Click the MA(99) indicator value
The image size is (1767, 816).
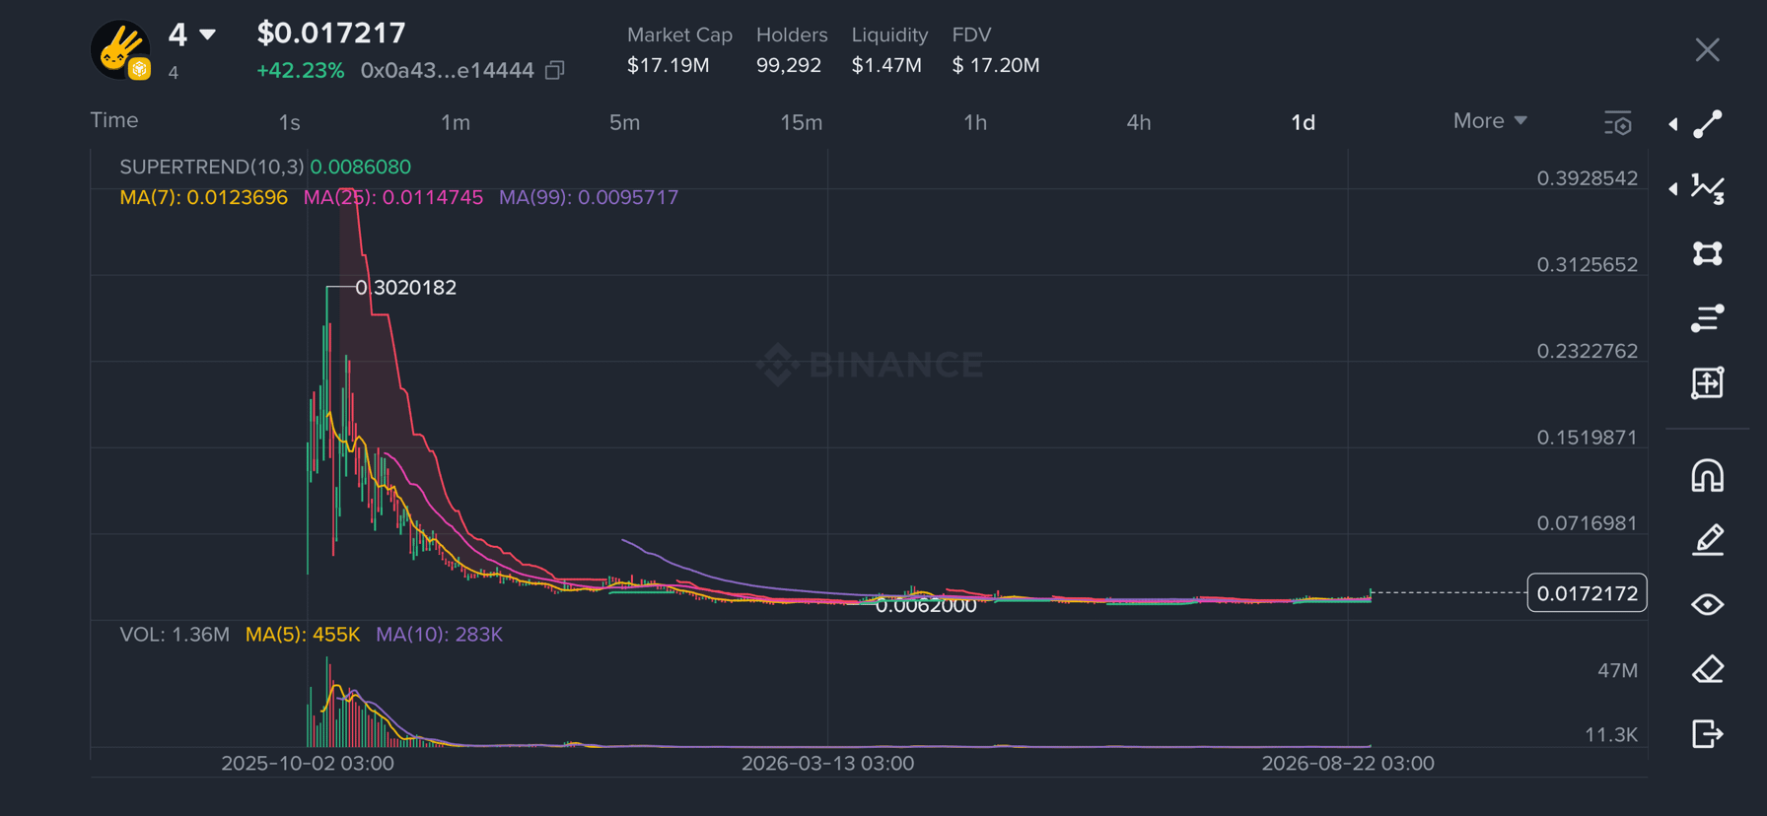[589, 197]
